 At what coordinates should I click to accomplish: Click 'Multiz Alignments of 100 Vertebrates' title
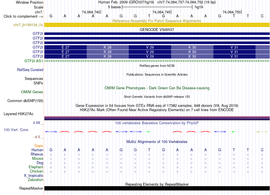click(157, 142)
